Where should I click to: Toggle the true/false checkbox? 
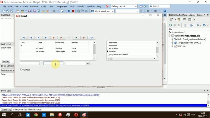(x=21, y=70)
